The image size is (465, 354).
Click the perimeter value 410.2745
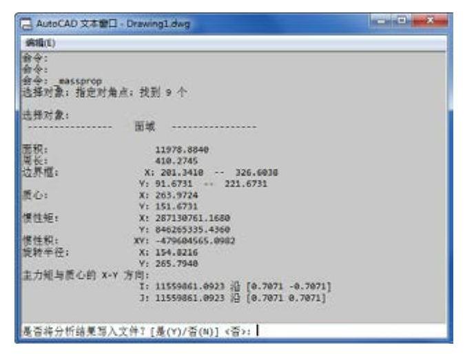tap(176, 161)
